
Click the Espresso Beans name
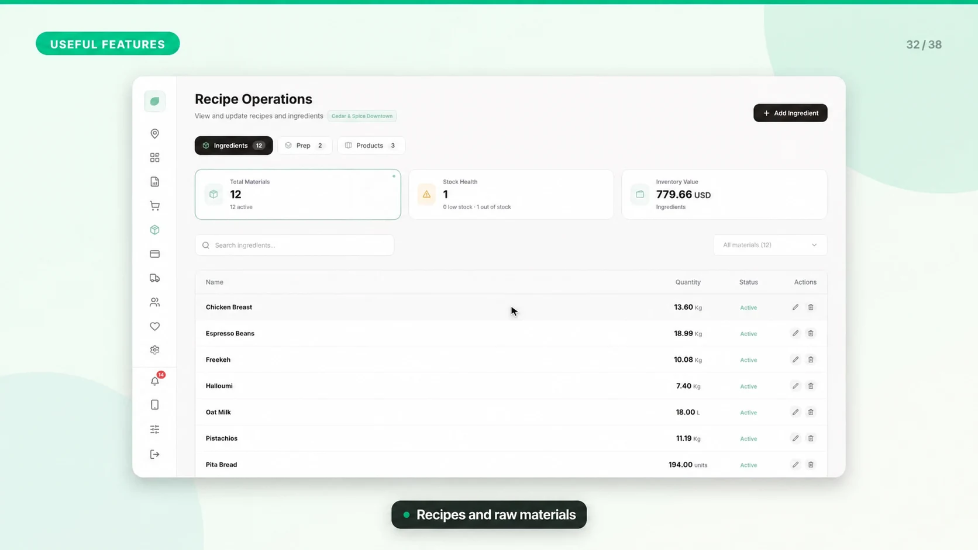(x=230, y=333)
